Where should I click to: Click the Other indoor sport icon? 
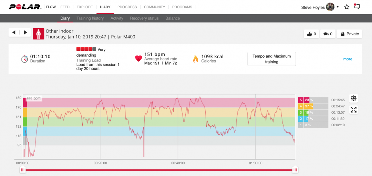[39, 34]
